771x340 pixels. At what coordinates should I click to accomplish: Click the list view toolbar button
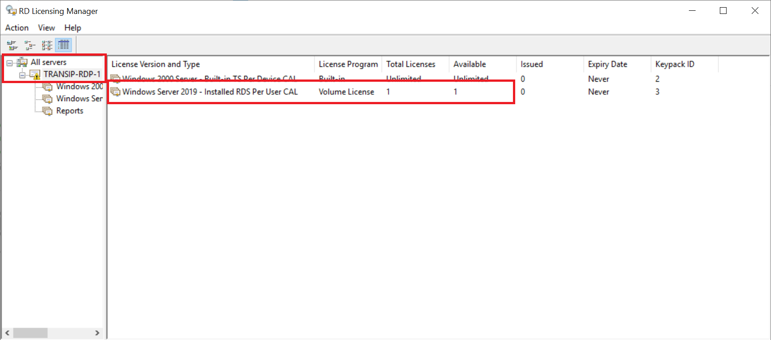(x=47, y=45)
